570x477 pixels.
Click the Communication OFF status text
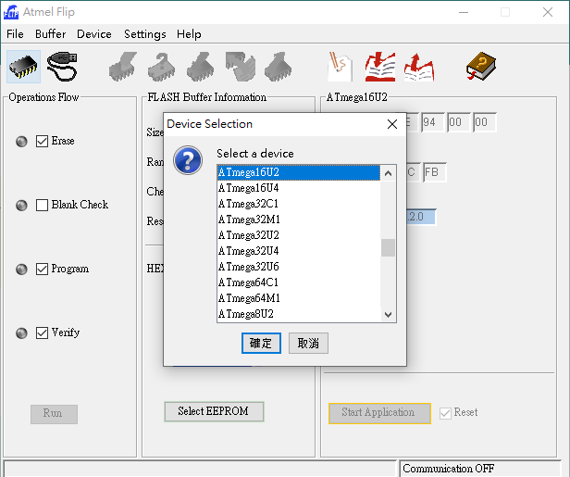coord(448,469)
